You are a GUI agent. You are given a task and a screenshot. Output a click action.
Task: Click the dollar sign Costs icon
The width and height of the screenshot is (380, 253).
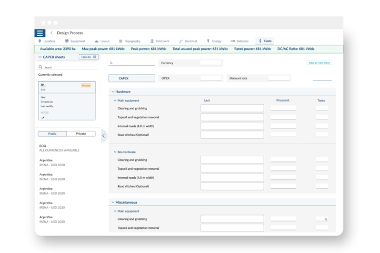click(x=260, y=41)
